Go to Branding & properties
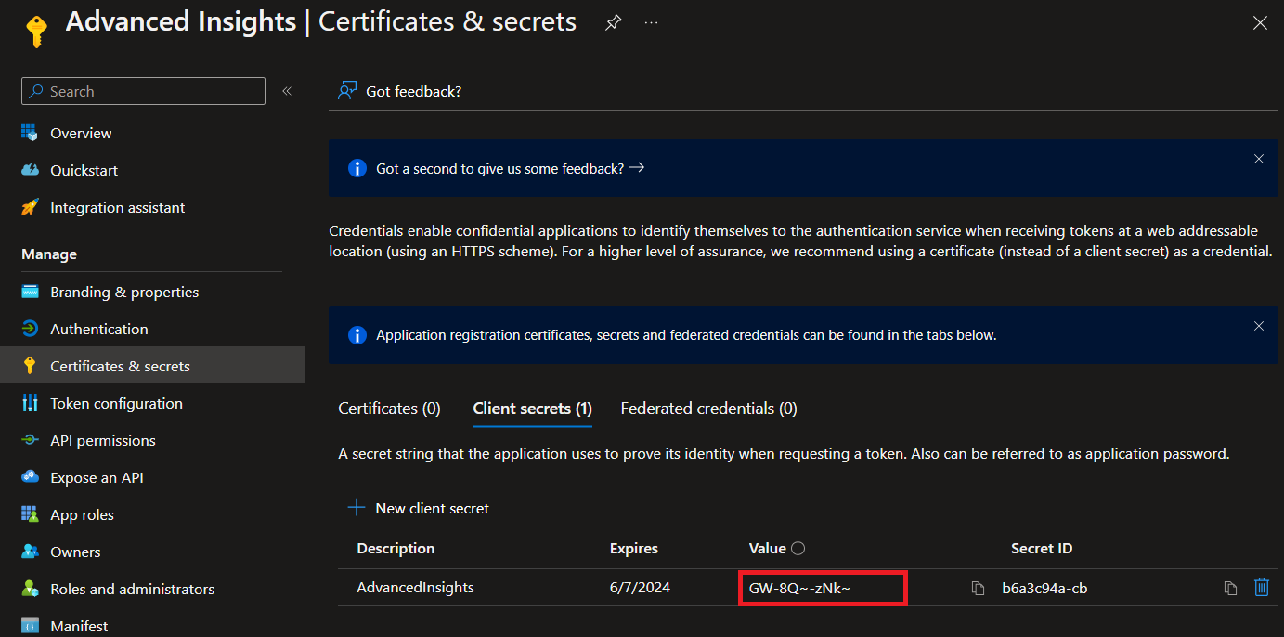Viewport: 1284px width, 637px height. coord(124,292)
